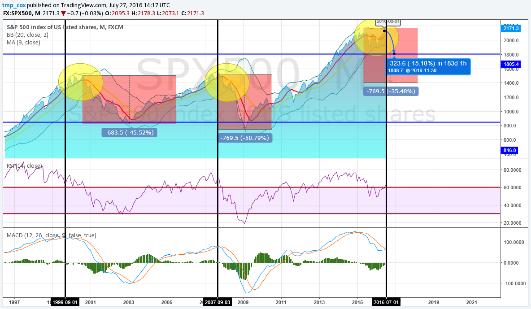Click the 1999-09-01 date marker
This screenshot has height=309, width=531.
pos(65,302)
